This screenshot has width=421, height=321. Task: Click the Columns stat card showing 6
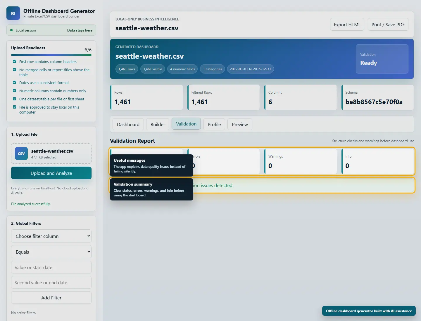pyautogui.click(x=301, y=97)
